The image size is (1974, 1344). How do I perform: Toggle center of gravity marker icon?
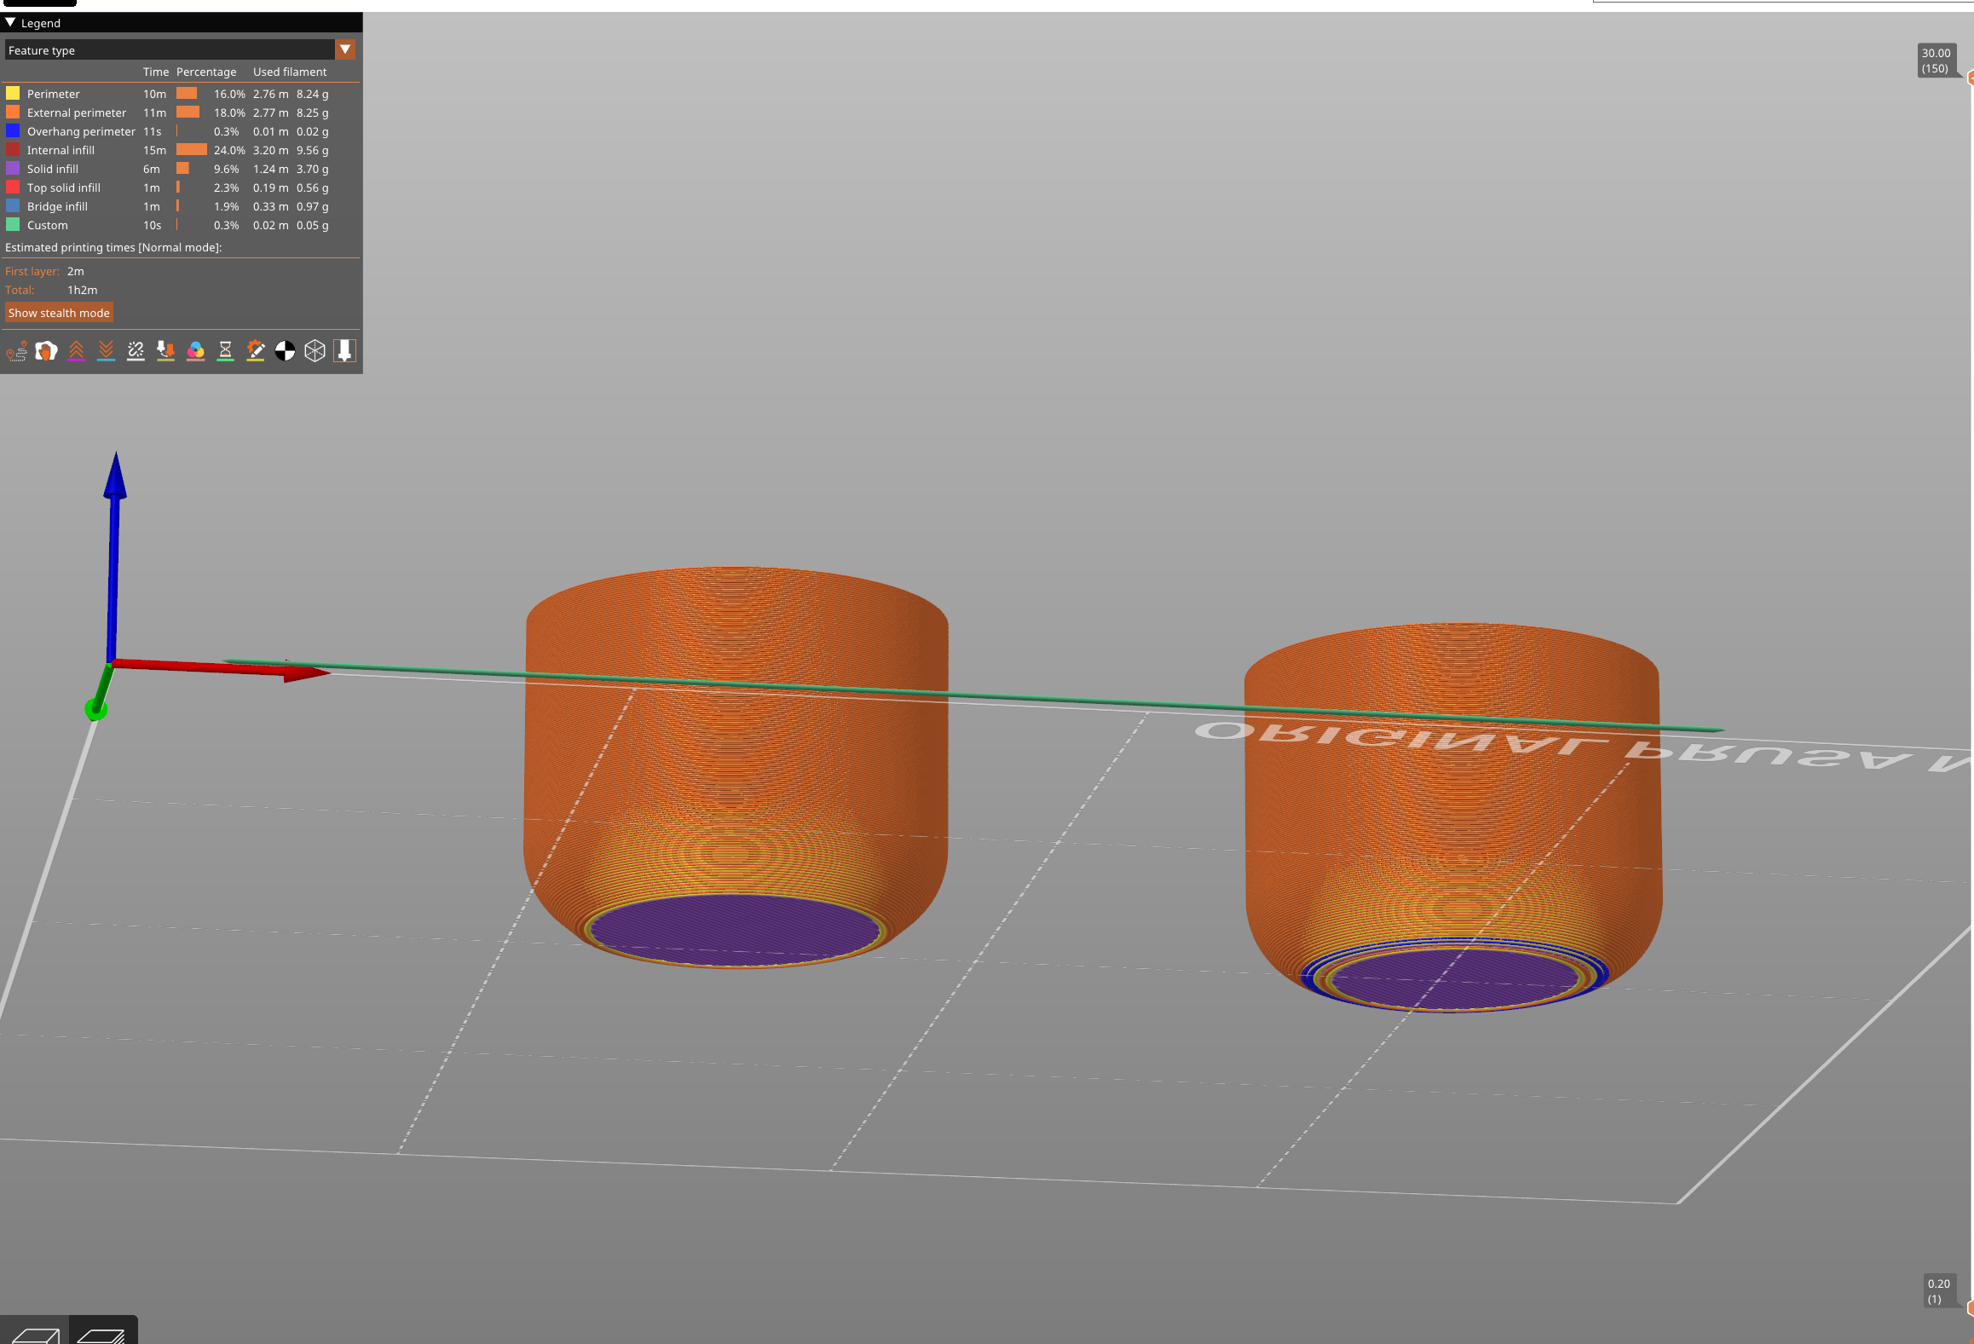(x=285, y=351)
